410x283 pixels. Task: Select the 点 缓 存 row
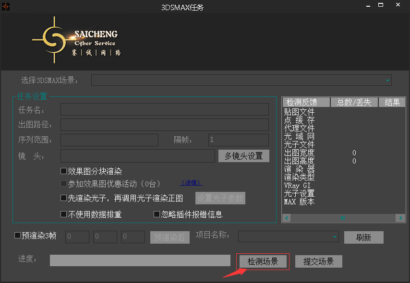coord(344,120)
